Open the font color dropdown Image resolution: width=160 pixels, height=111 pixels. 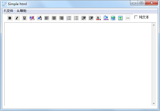point(98,18)
